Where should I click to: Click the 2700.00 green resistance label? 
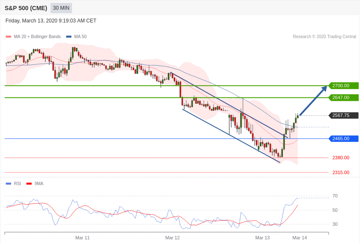pyautogui.click(x=344, y=86)
